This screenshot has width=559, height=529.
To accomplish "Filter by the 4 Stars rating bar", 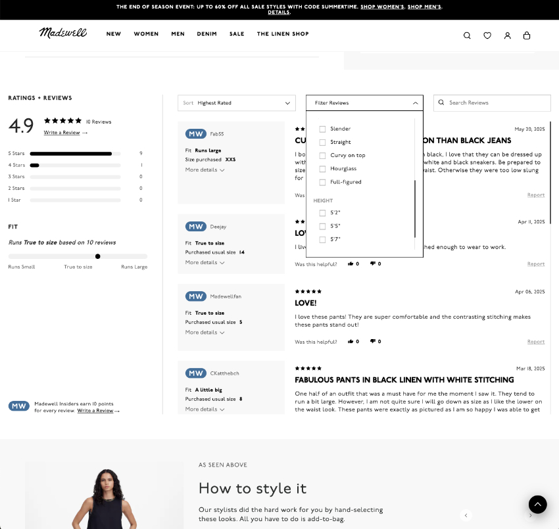I will [x=75, y=166].
